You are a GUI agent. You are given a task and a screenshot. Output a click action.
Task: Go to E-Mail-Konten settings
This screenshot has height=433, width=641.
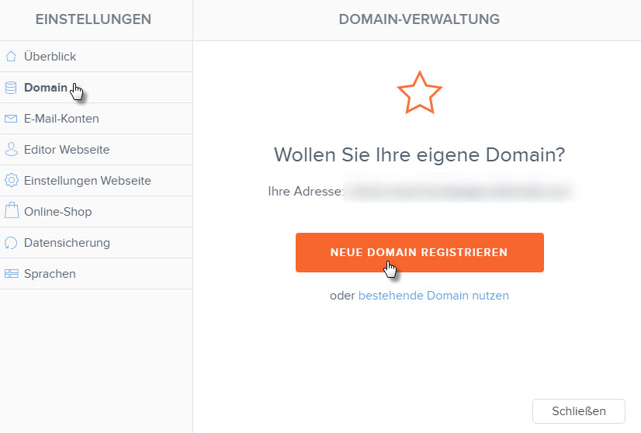96,119
